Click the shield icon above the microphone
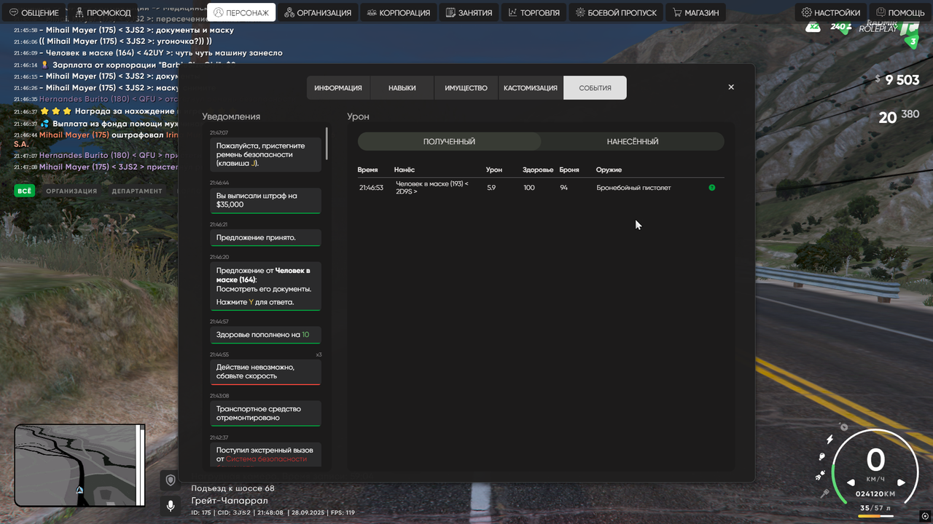Viewport: 933px width, 524px height. pyautogui.click(x=171, y=480)
